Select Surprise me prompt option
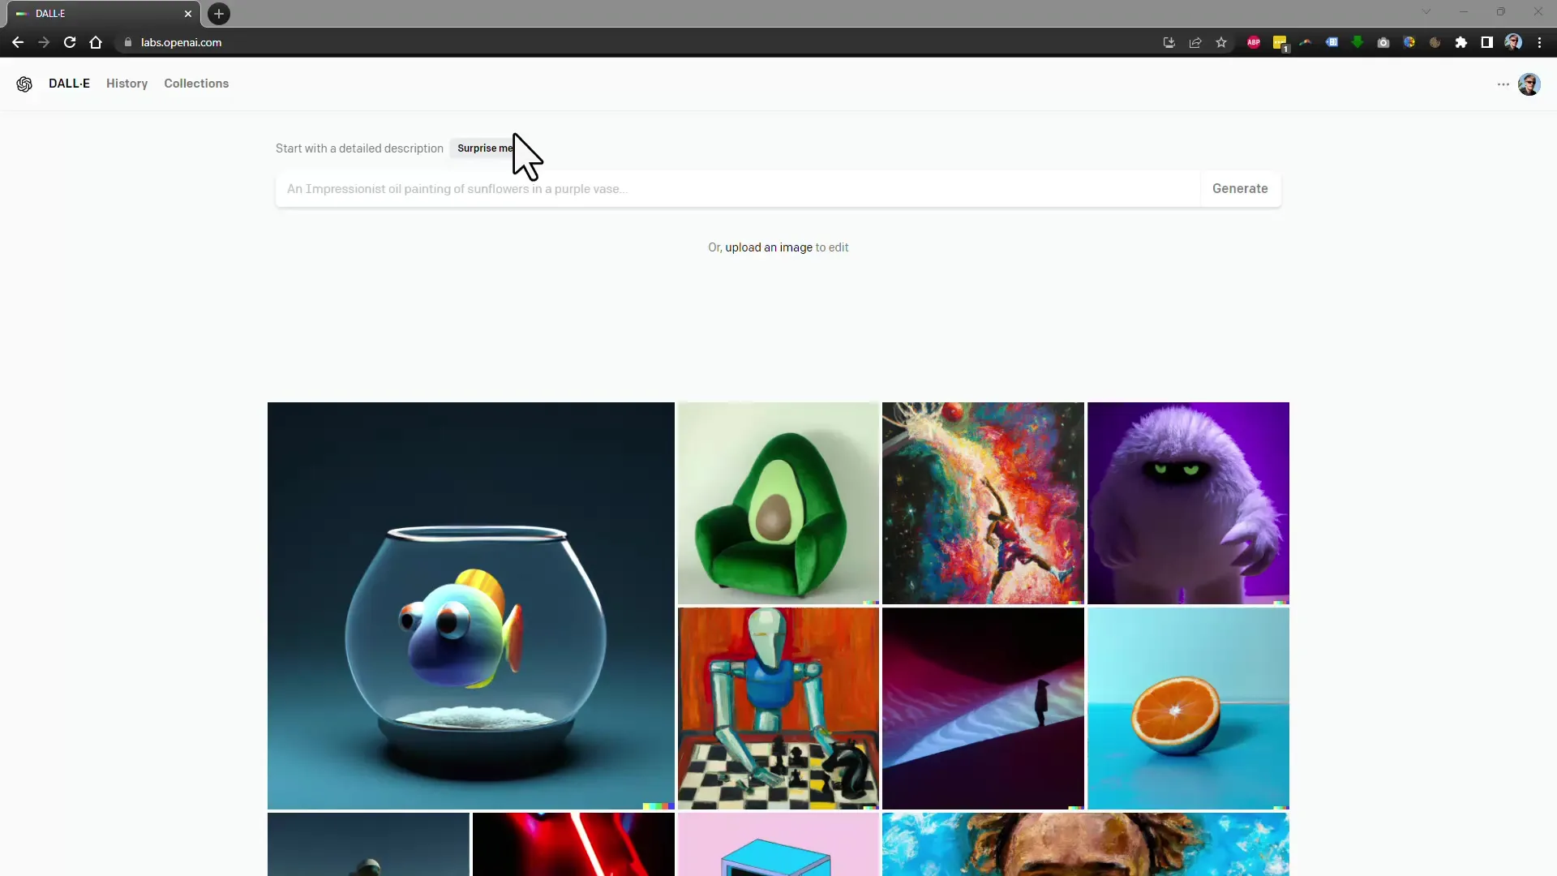Viewport: 1557px width, 876px height. coord(487,148)
